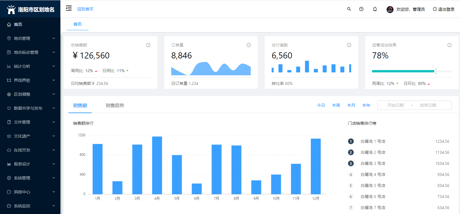
Task: Click info icon on 订单量 card
Action: pos(249,45)
